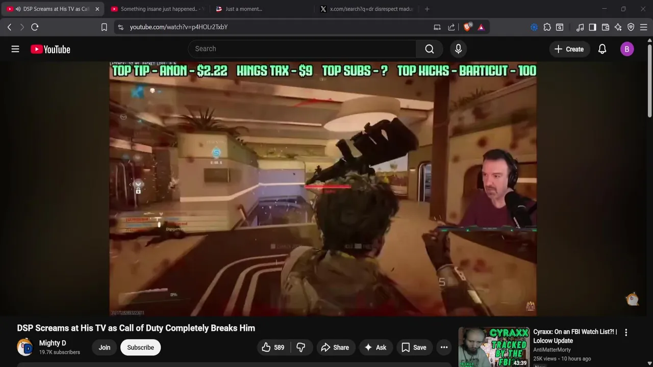This screenshot has width=653, height=367.
Task: Open more actions ellipsis under the video
Action: click(444, 348)
